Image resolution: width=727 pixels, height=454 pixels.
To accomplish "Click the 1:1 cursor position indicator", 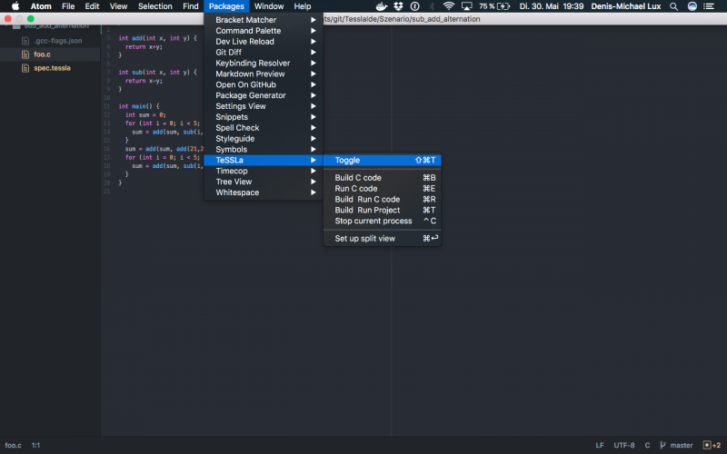I will tap(35, 445).
